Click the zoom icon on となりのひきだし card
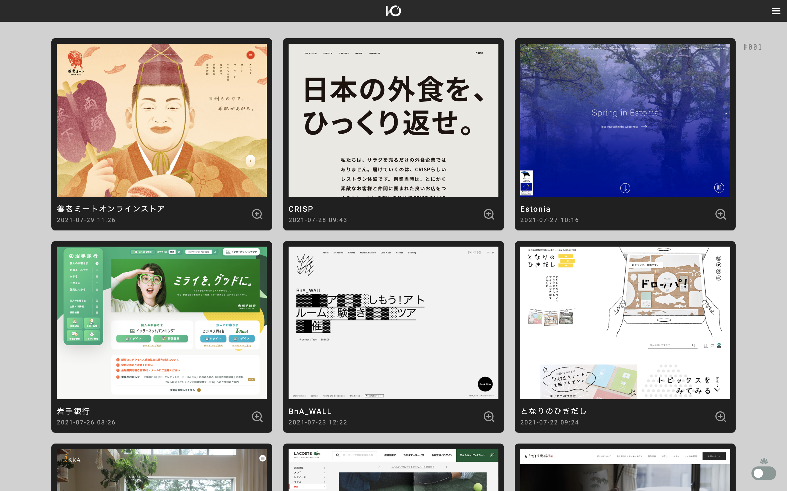Image resolution: width=787 pixels, height=491 pixels. (x=721, y=417)
